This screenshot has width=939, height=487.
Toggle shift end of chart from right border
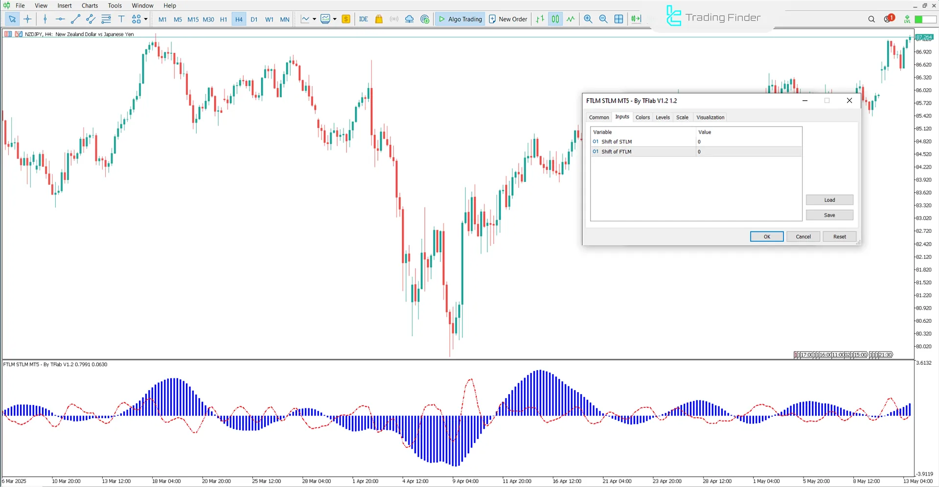point(636,19)
